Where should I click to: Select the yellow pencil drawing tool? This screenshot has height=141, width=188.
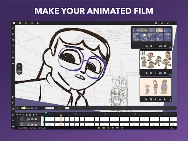[x=13, y=28]
